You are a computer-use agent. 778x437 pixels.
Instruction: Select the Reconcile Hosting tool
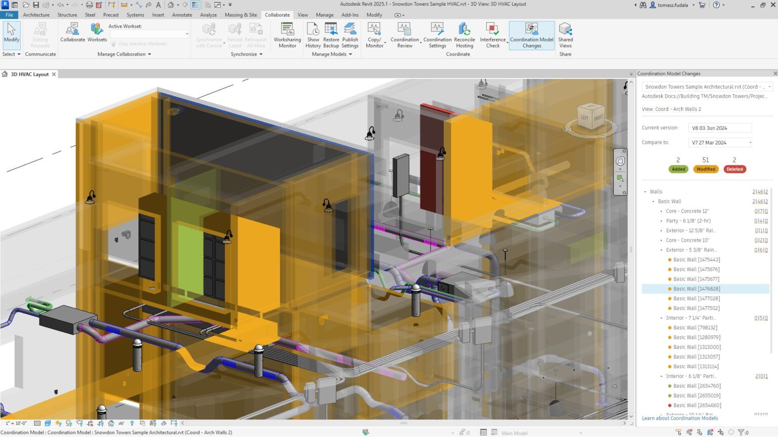464,34
